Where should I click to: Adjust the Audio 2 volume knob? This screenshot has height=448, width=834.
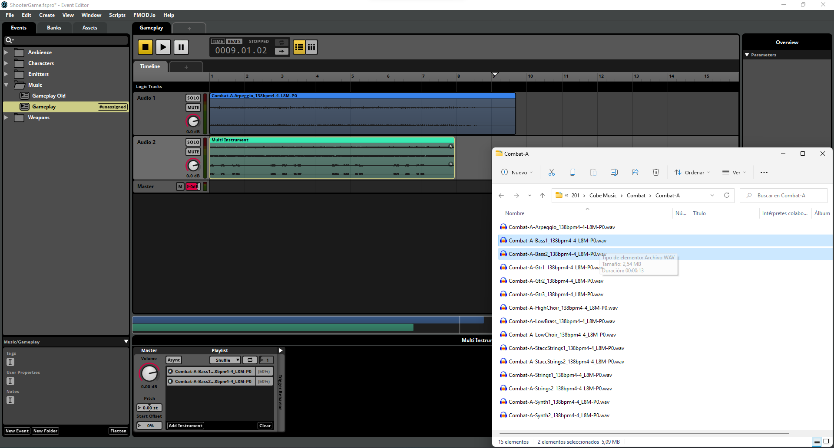[x=193, y=166]
